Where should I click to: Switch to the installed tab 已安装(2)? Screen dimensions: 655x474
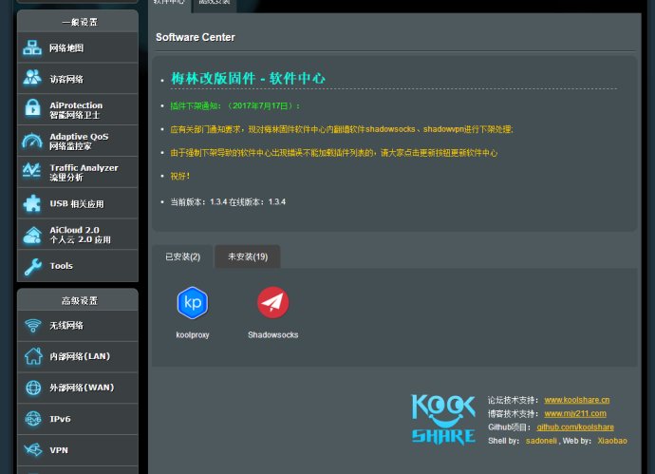pos(182,256)
